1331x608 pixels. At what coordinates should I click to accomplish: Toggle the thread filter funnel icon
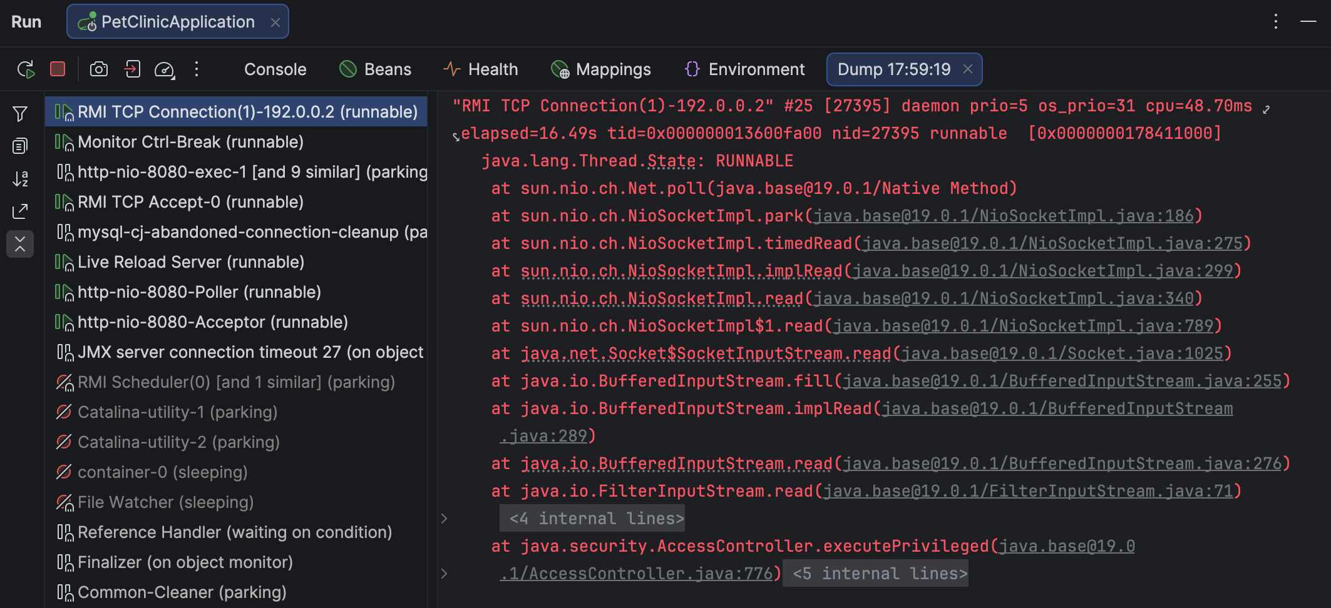20,113
